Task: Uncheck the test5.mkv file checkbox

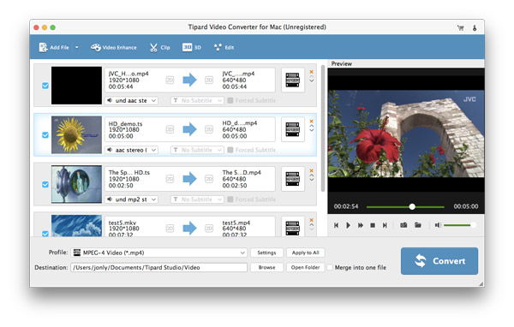Action: click(x=45, y=234)
